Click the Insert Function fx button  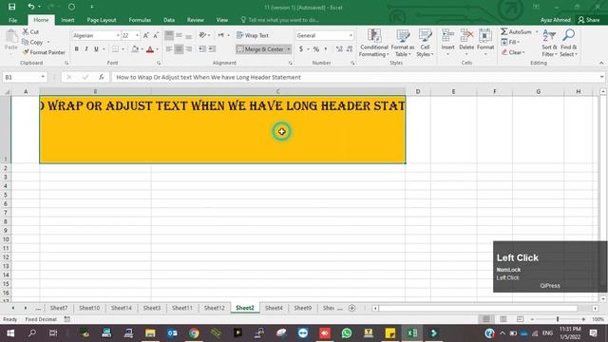click(102, 77)
